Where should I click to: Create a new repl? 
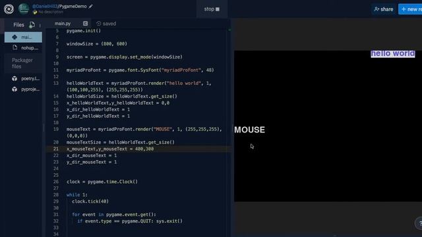[410, 9]
